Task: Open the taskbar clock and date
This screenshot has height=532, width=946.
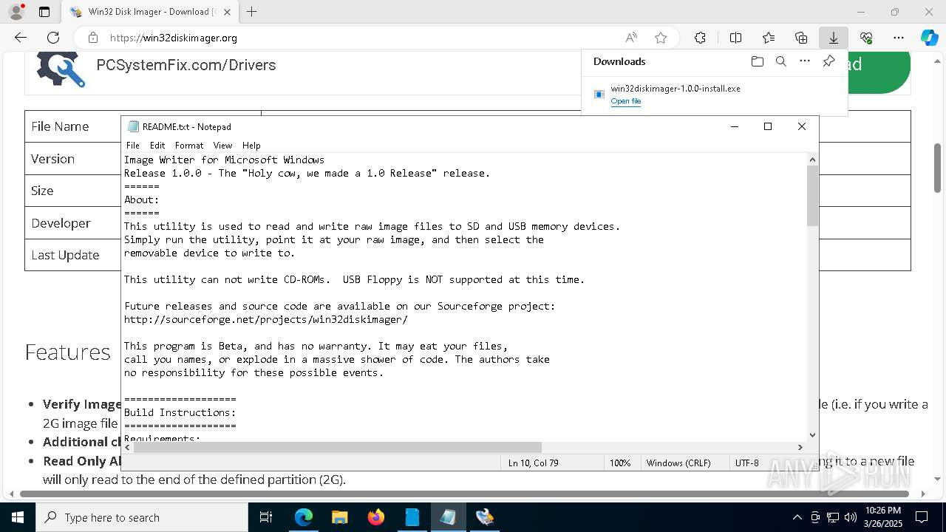Action: pos(882,517)
